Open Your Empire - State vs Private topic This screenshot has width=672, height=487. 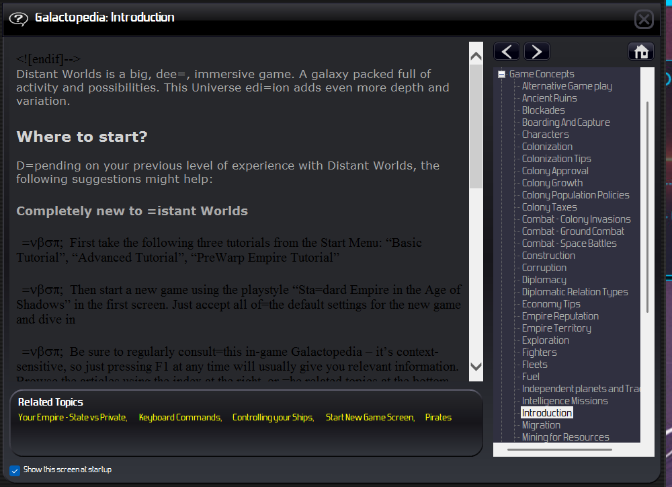point(73,418)
